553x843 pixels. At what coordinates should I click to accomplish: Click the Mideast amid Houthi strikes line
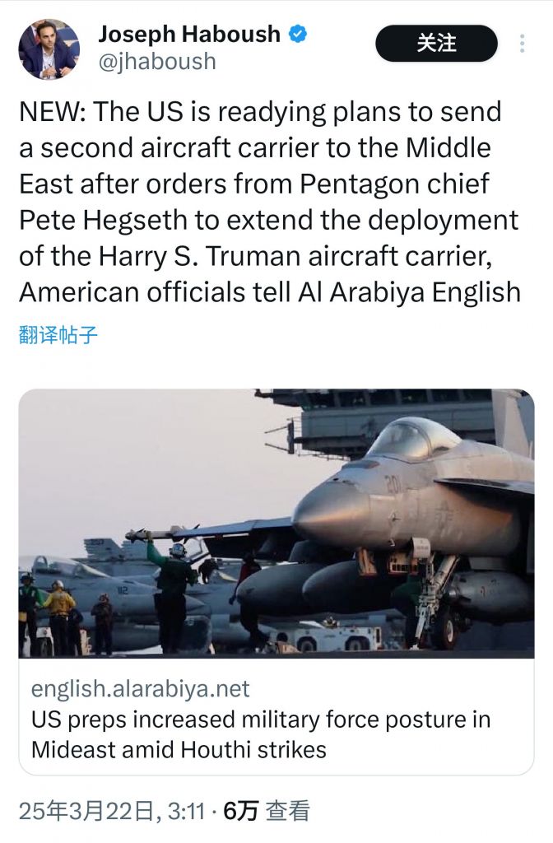point(179,749)
